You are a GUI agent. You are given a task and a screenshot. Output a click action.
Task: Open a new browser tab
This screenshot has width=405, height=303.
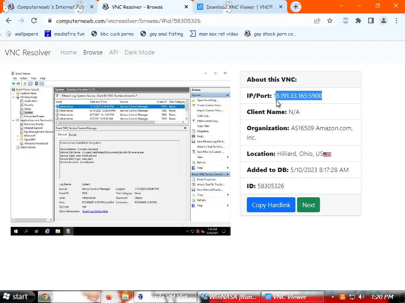click(296, 7)
